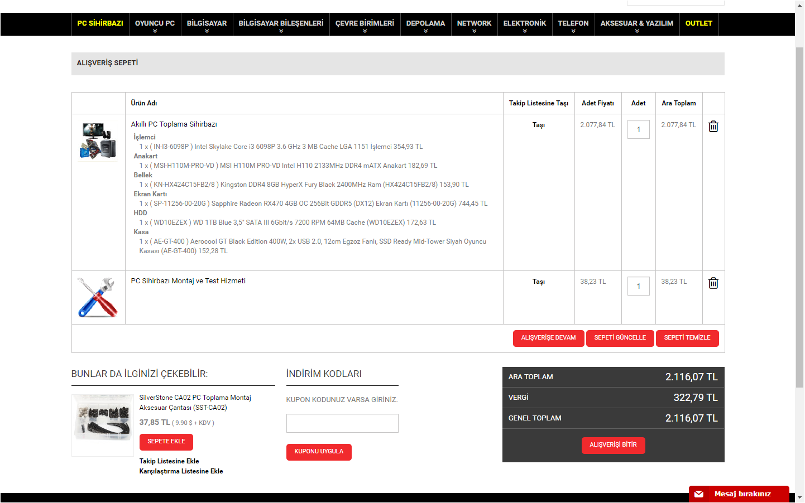This screenshot has height=503, width=805.
Task: Delete the Akıllı PC Toplama Sihirbazı cart item
Action: coord(713,127)
